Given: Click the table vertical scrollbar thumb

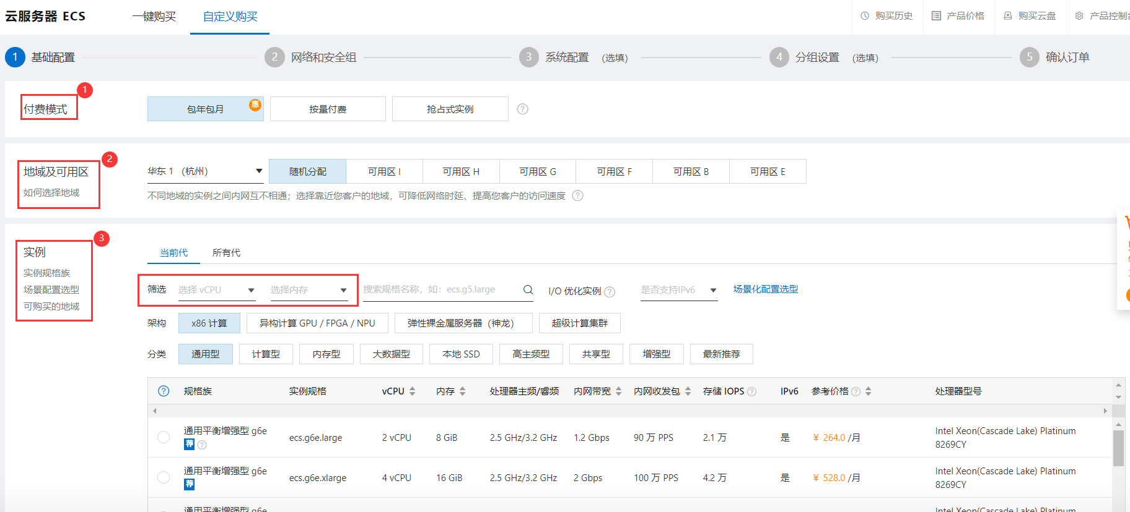Looking at the screenshot, I should (1118, 448).
